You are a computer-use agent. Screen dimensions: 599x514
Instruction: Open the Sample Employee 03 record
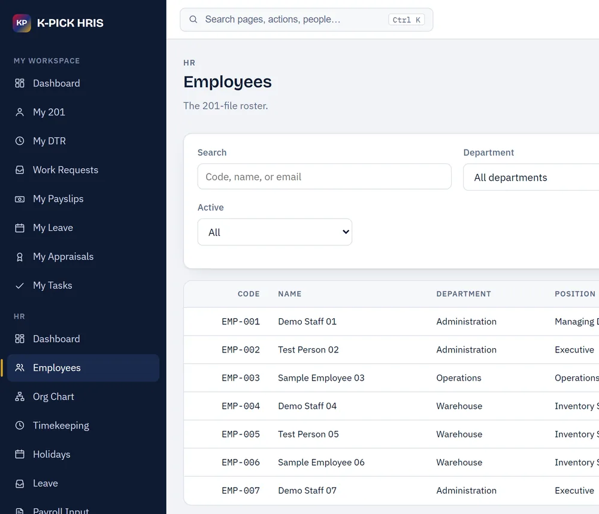[x=321, y=378]
